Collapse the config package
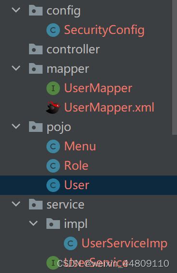 (x=16, y=10)
